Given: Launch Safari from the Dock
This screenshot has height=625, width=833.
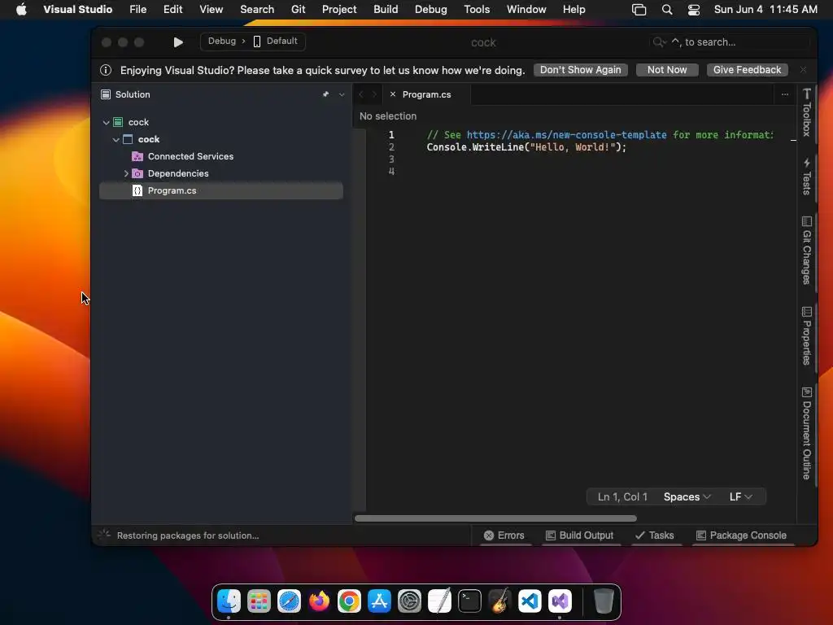Looking at the screenshot, I should pyautogui.click(x=289, y=601).
